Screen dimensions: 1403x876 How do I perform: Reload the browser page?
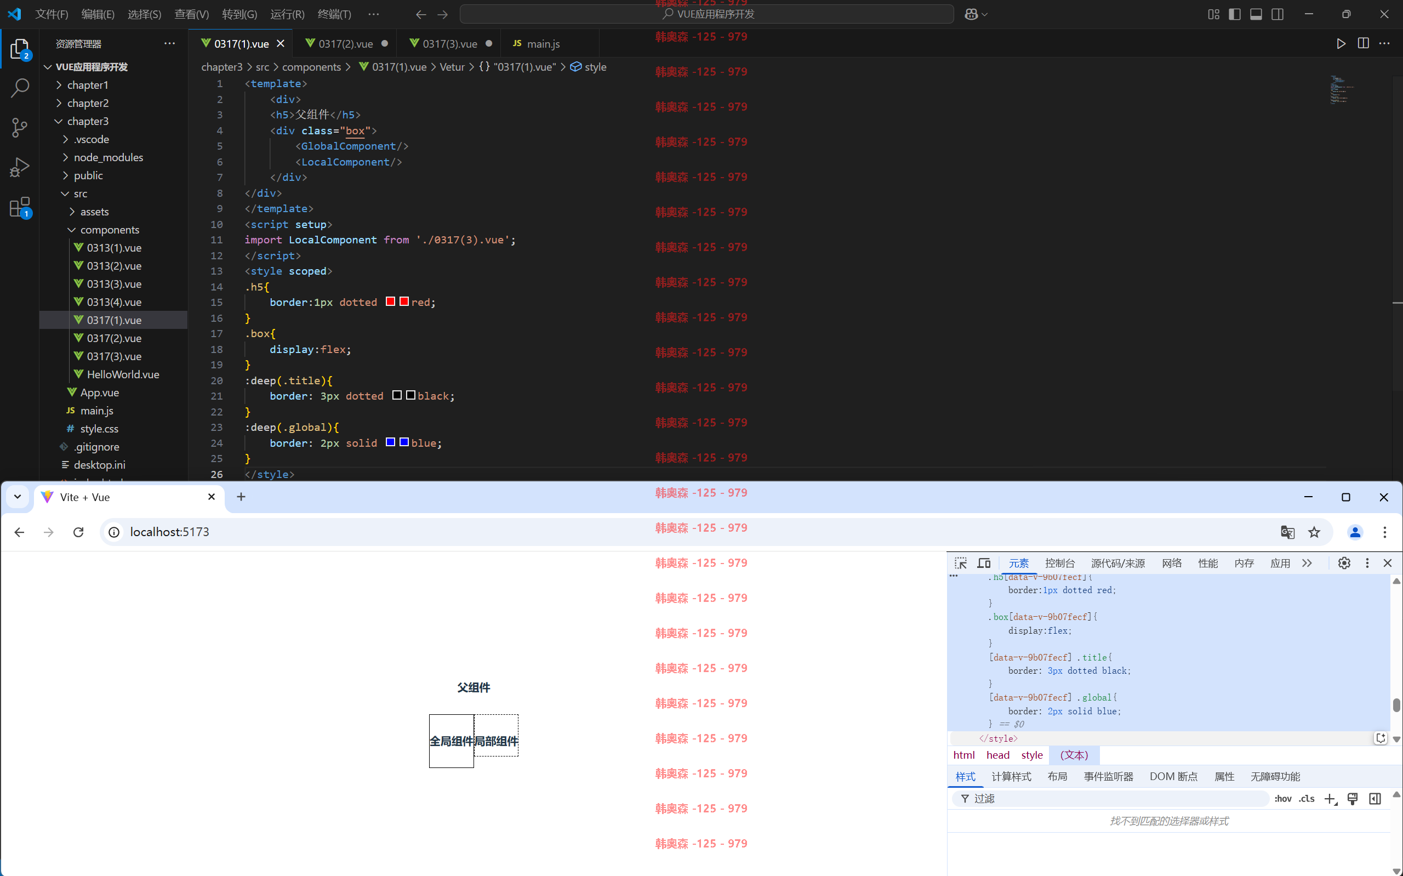[x=79, y=532]
